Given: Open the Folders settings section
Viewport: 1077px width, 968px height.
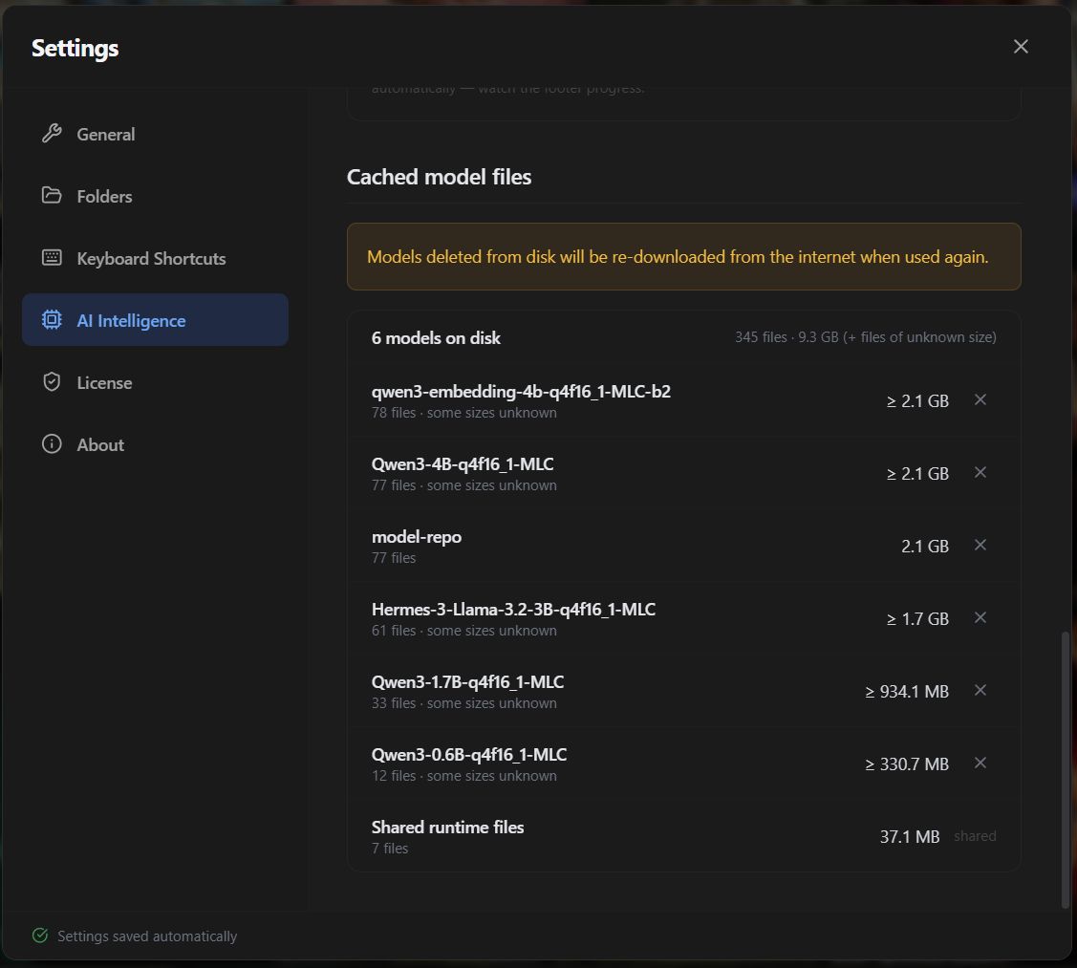Looking at the screenshot, I should click(x=155, y=196).
